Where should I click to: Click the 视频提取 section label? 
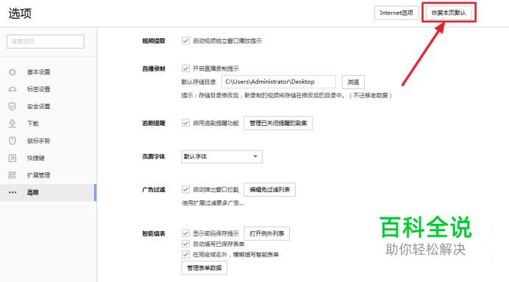(x=154, y=40)
